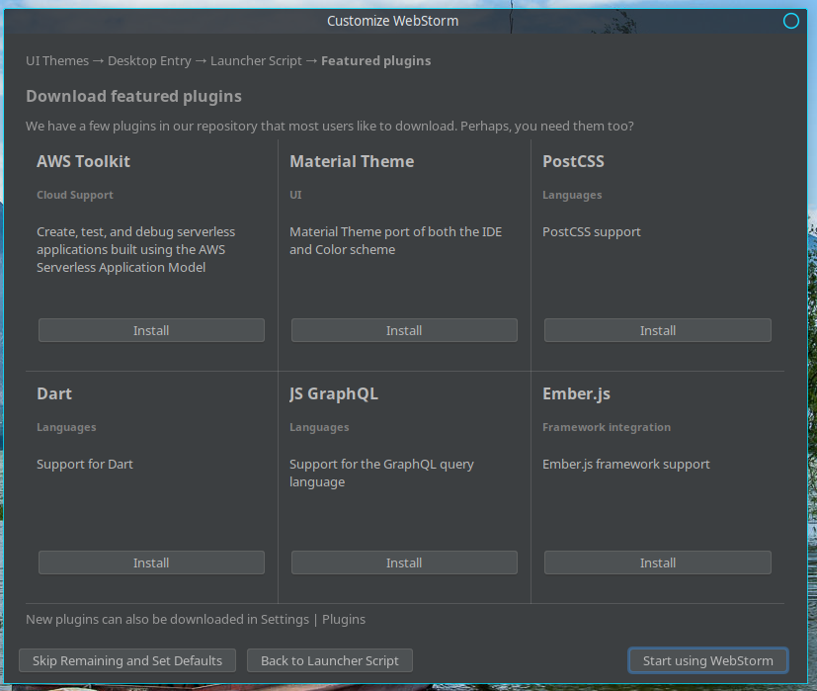
Task: Click Skip Remaining and Set Defaults
Action: [x=127, y=660]
